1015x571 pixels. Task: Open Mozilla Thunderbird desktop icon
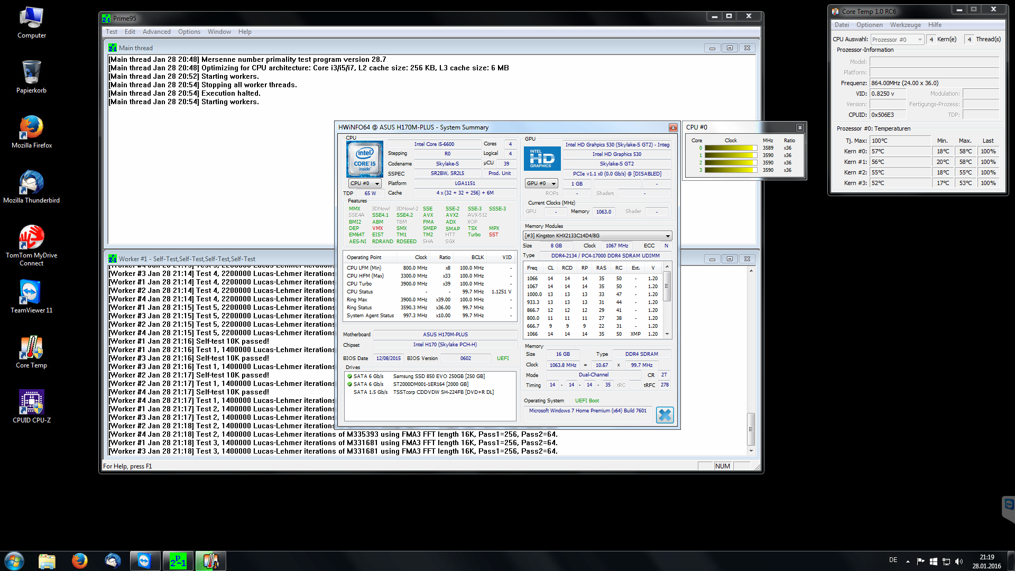tap(32, 183)
